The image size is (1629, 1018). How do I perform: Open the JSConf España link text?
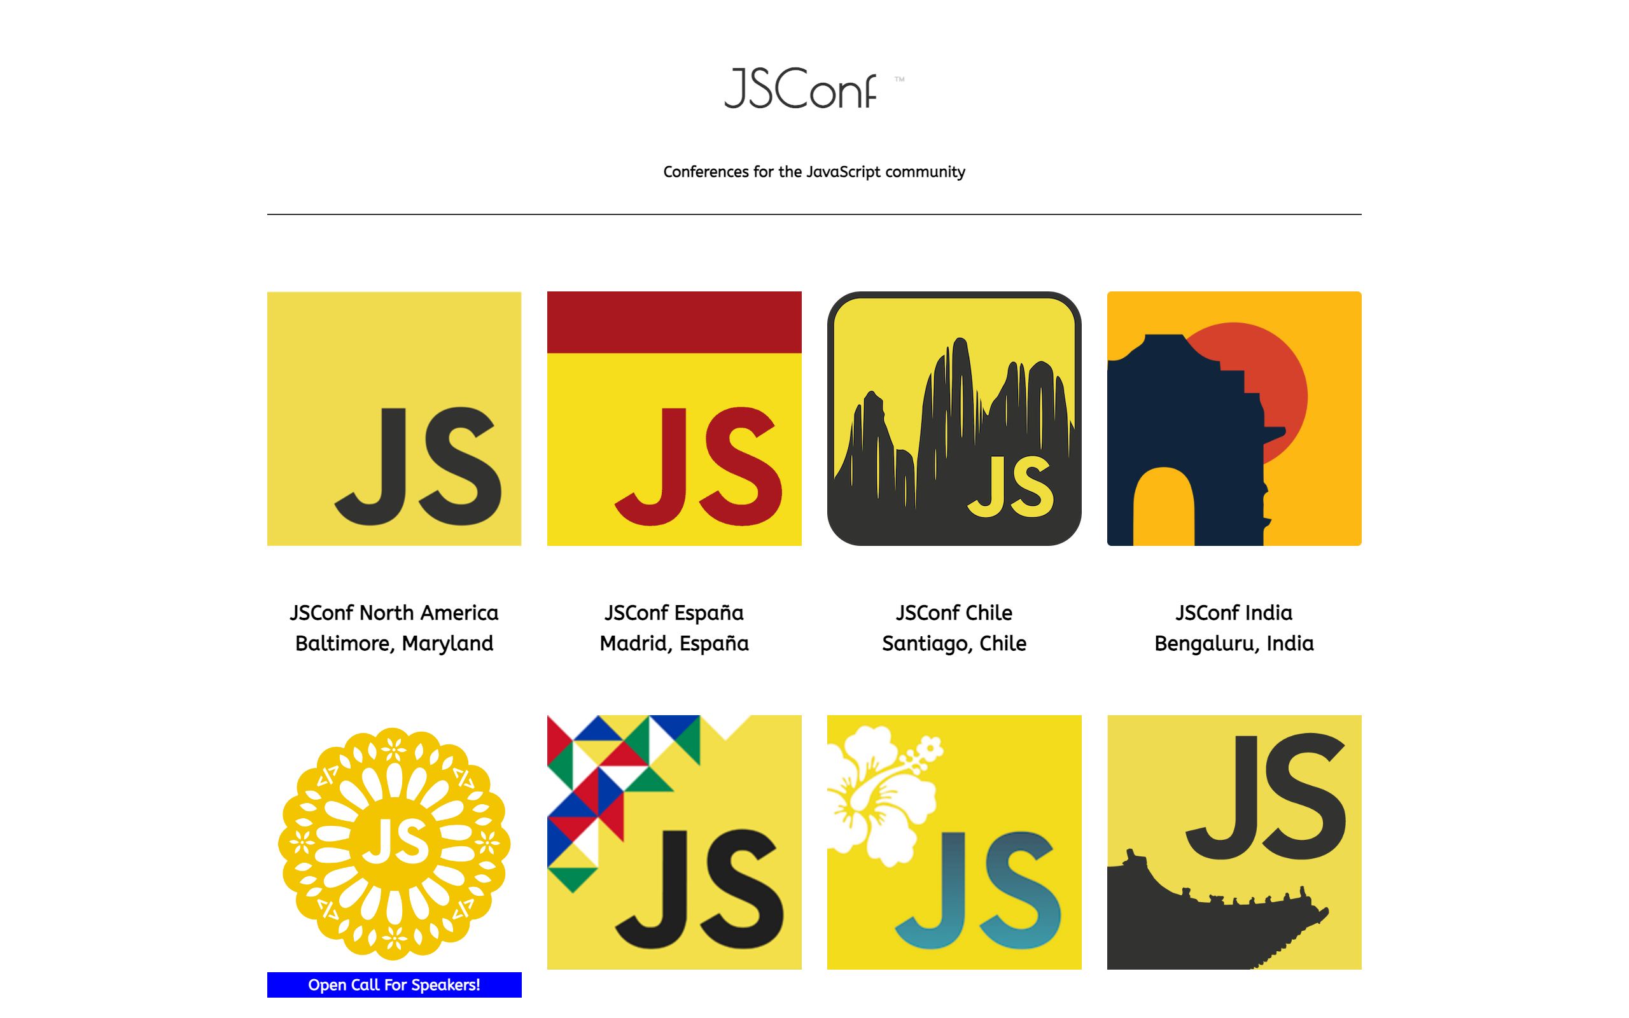(674, 613)
